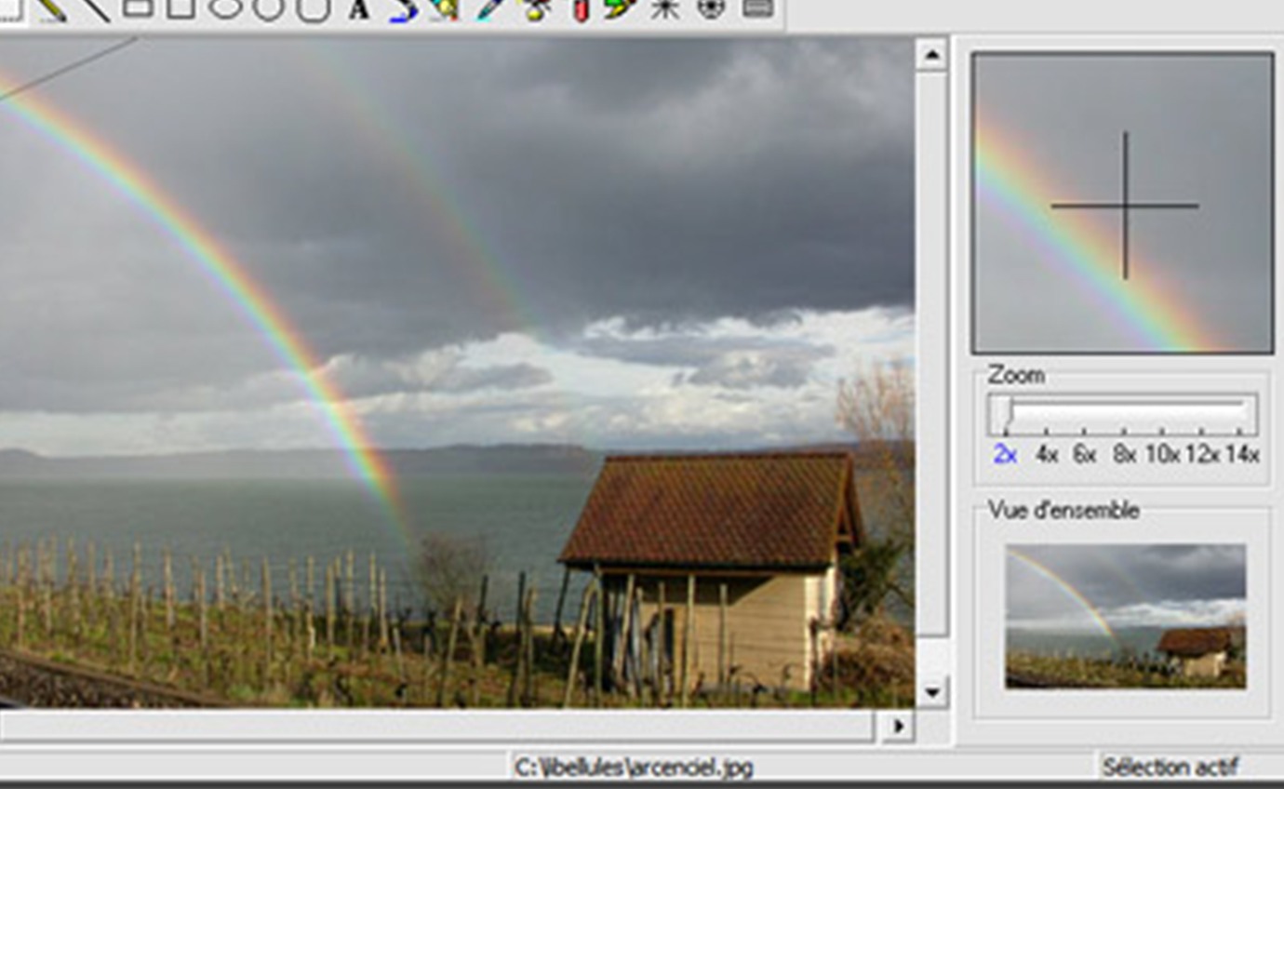Click the rightmost toolbar icon
The width and height of the screenshot is (1284, 962).
point(757,8)
